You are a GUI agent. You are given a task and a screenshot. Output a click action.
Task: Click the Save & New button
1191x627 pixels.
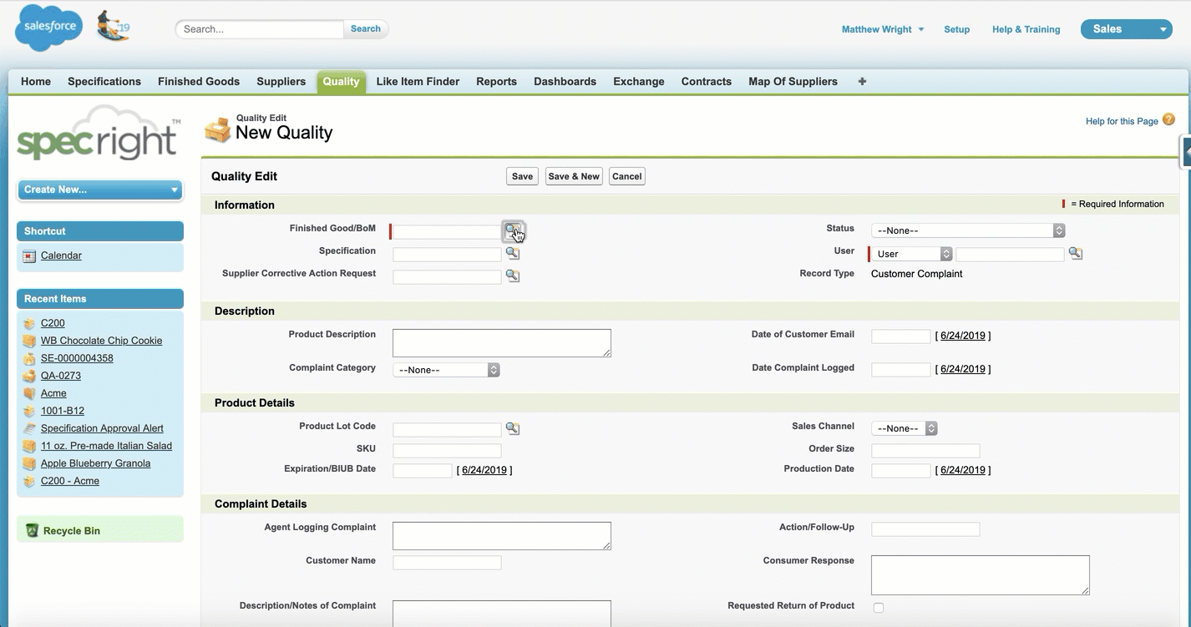point(573,176)
